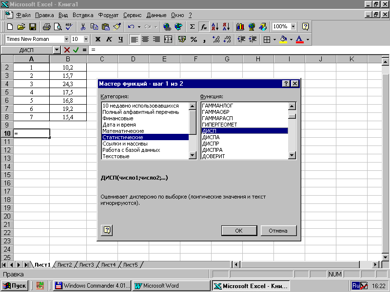
Task: Run the spelling check tool
Action: 69,27
